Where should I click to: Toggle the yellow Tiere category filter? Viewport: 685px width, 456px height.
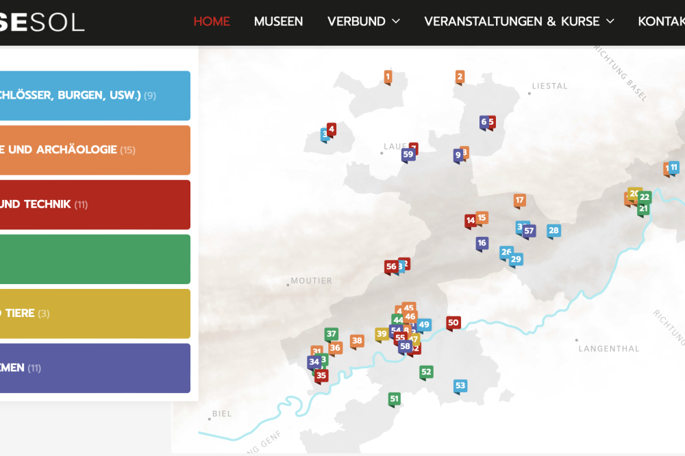[x=95, y=314]
